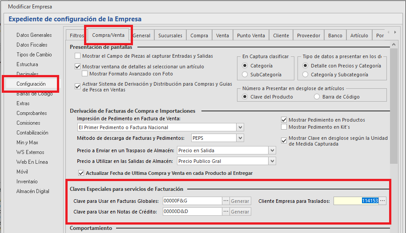Click Generar for Notas de Crédito key
Viewport: 406px width, 233px height.
pos(240,212)
